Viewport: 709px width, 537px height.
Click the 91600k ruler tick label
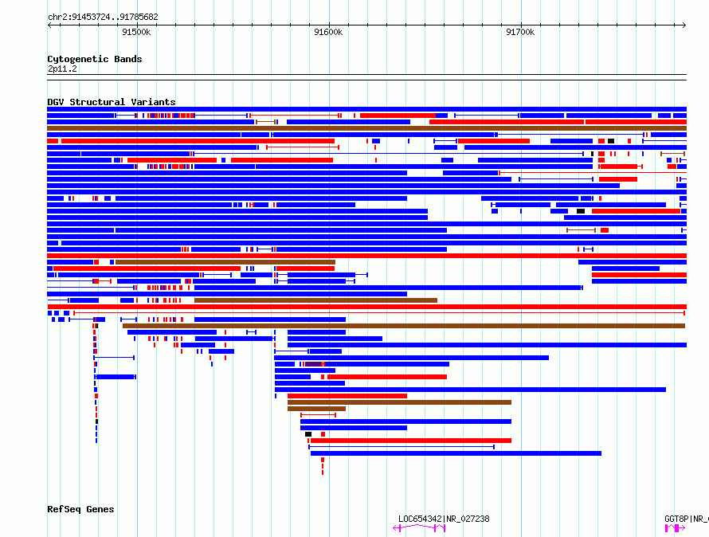coord(328,32)
